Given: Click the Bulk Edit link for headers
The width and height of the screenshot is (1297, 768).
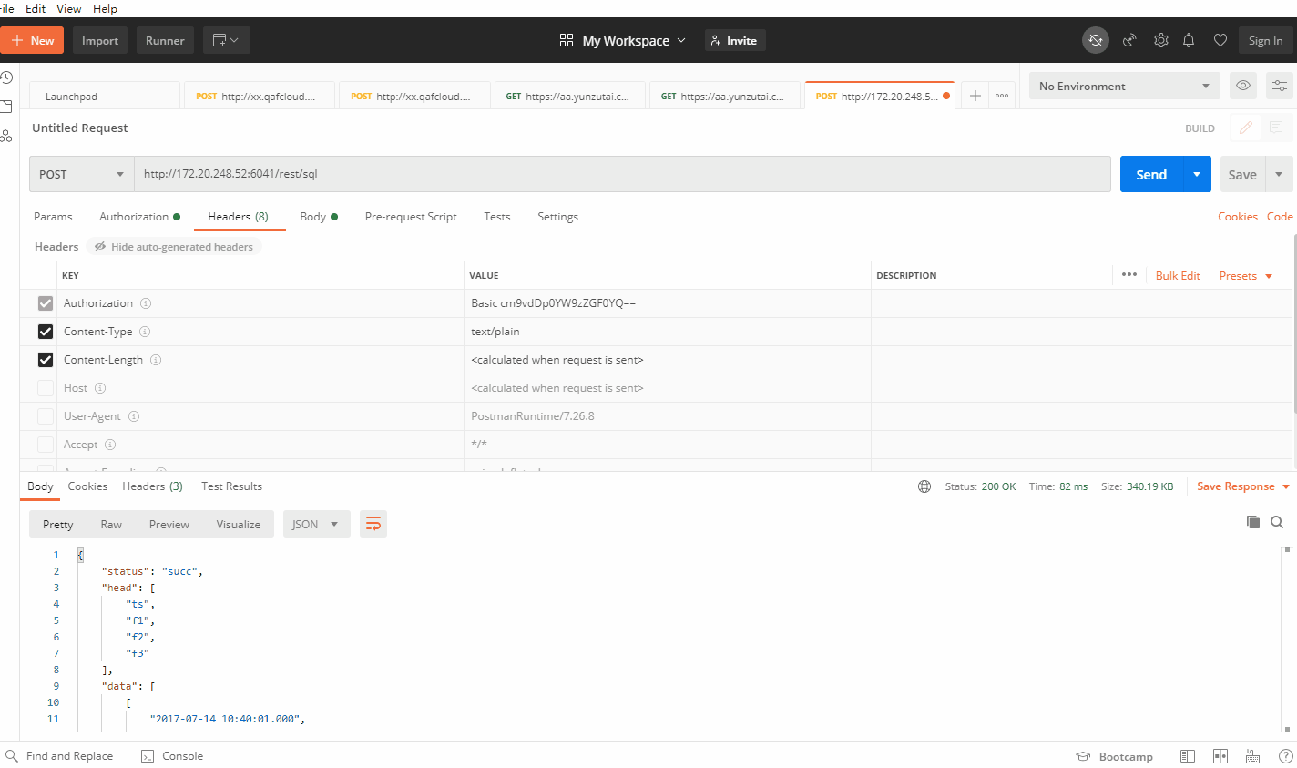Looking at the screenshot, I should (1177, 275).
